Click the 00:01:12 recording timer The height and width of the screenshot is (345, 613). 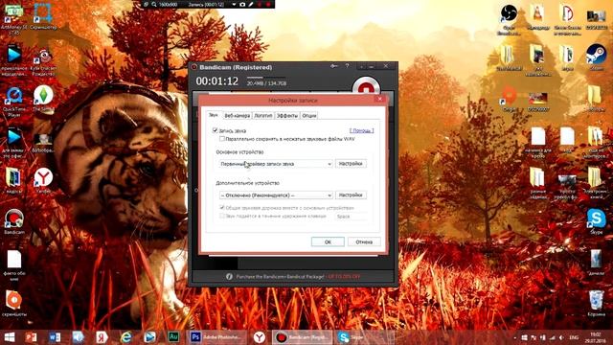point(217,81)
